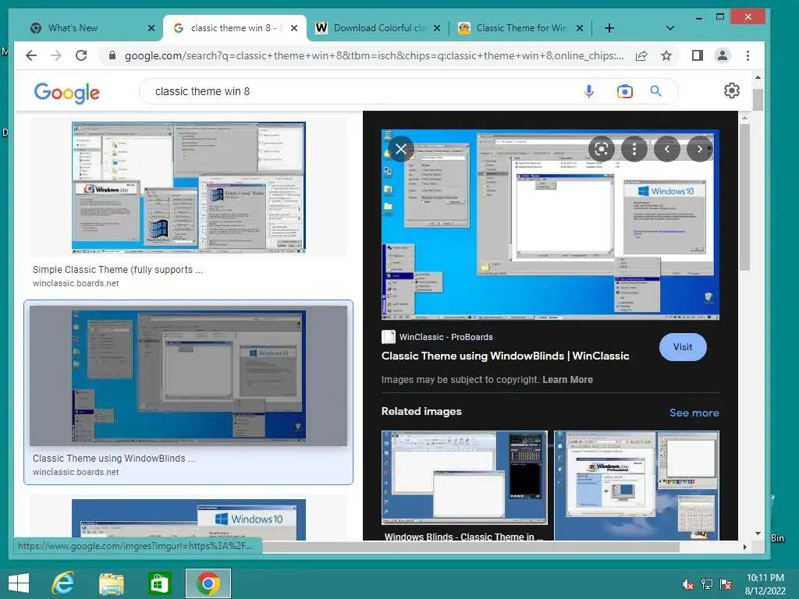The height and width of the screenshot is (599, 799).
Task: Open the taskbar clock and date
Action: (765, 584)
